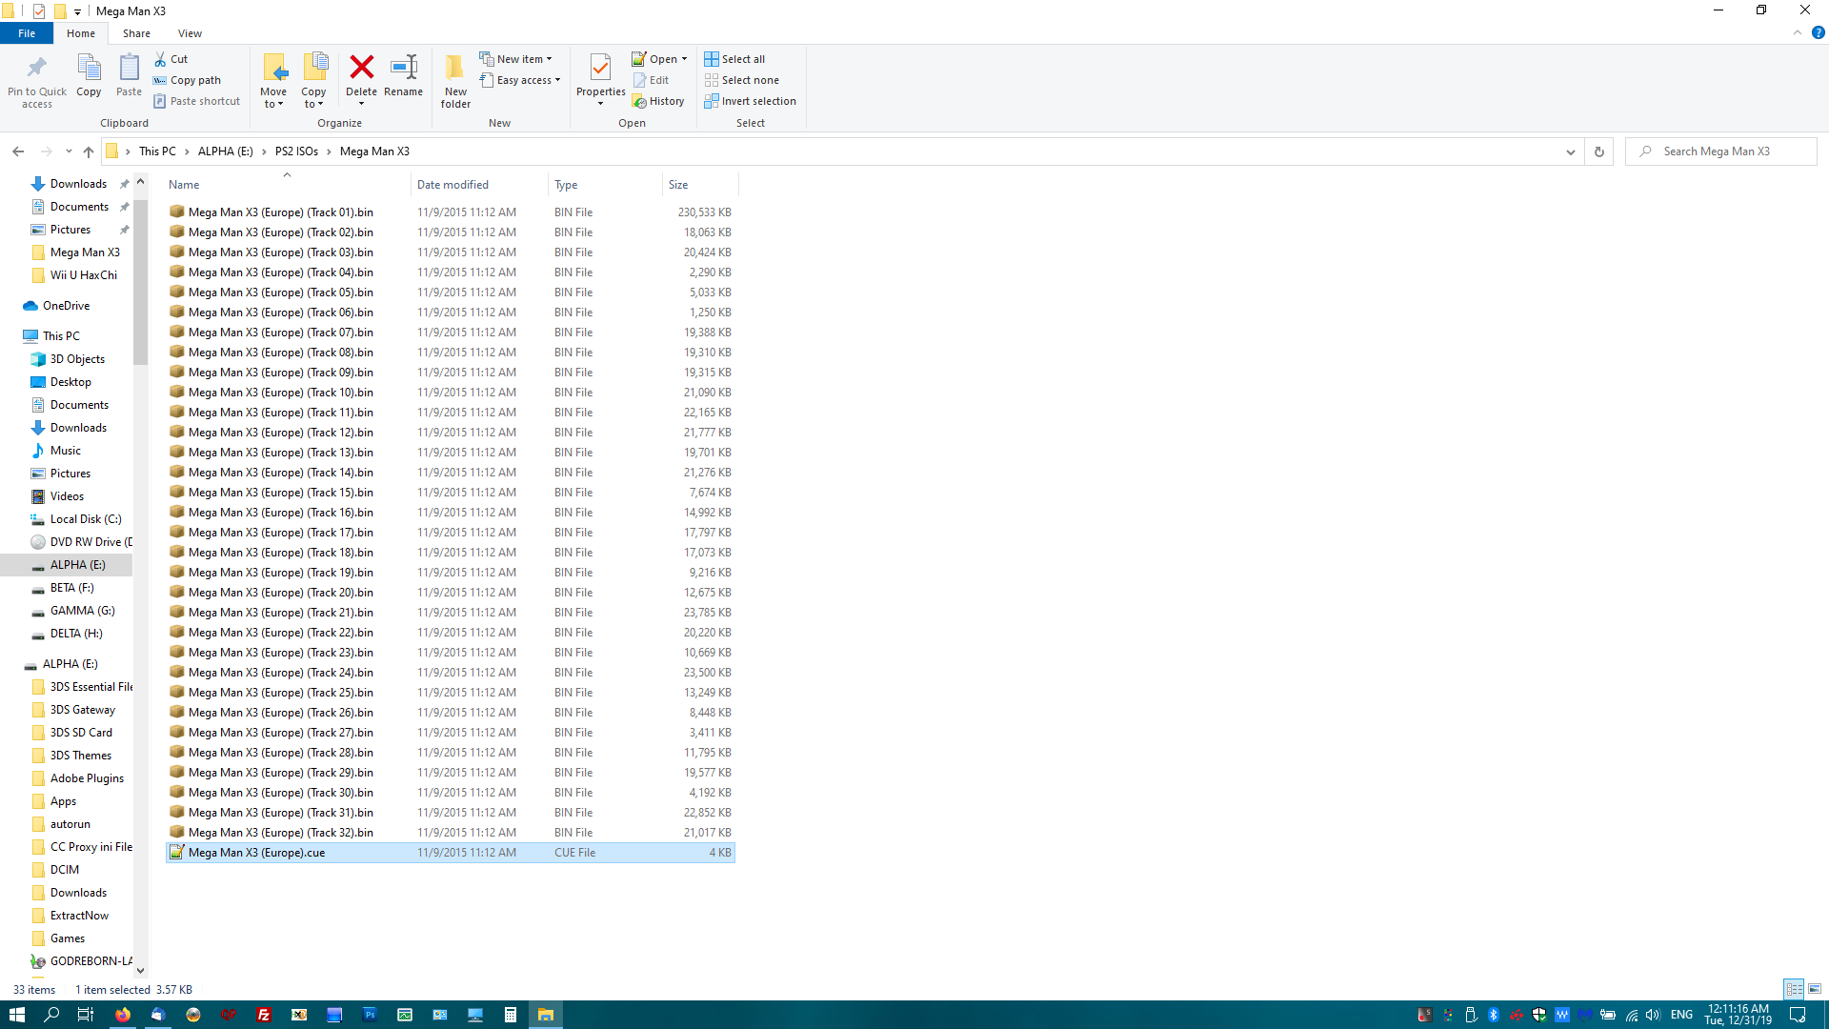The width and height of the screenshot is (1829, 1029).
Task: Go up to PS2 ISOs folder
Action: (x=89, y=151)
